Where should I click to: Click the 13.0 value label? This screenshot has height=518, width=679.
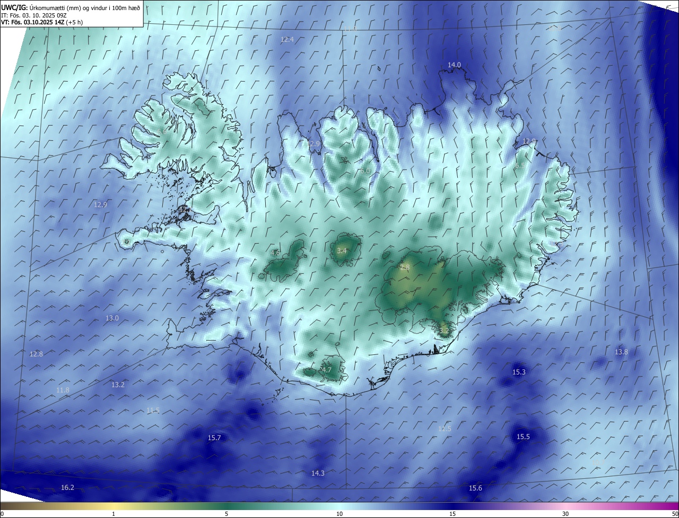(112, 318)
